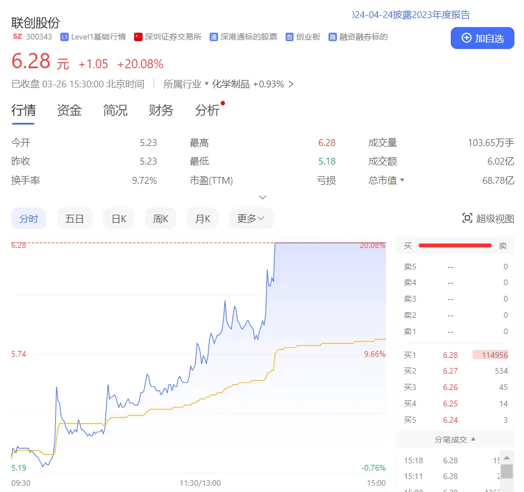This screenshot has height=492, width=524.
Task: Expand the 更多 chart period dropdown
Action: (251, 219)
